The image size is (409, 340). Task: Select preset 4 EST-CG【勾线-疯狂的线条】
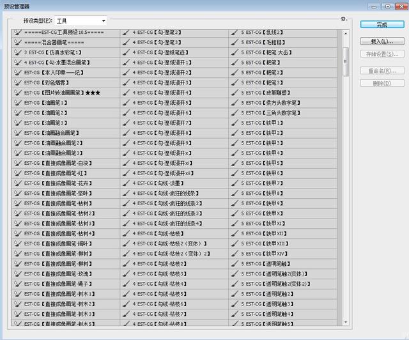[174, 194]
